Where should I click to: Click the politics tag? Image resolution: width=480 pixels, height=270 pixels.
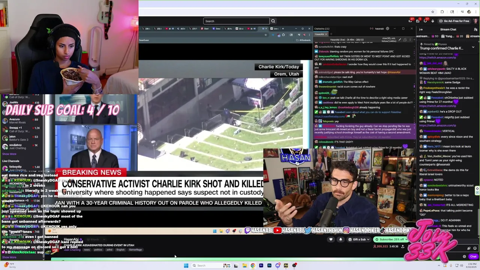[98, 250]
